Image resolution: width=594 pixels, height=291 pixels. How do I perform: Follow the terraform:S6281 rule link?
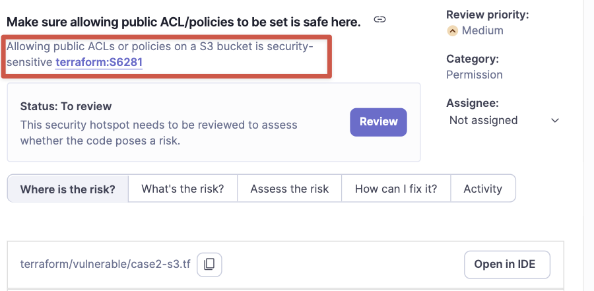point(99,63)
